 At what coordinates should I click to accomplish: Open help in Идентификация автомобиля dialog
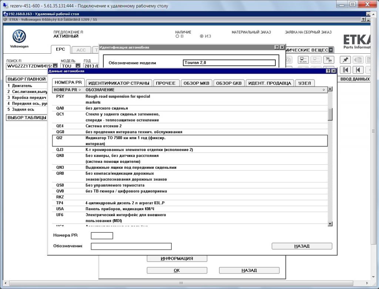pos(277,47)
